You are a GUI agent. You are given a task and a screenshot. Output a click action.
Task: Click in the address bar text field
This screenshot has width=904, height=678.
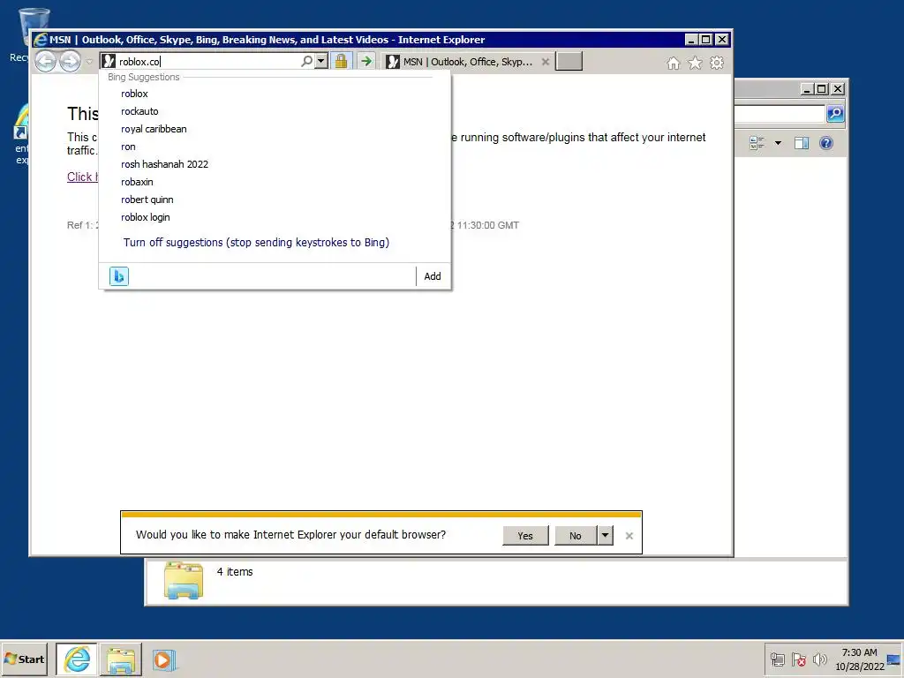(x=207, y=61)
